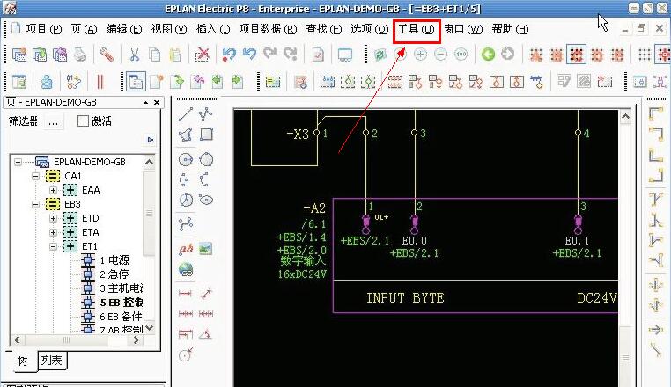The width and height of the screenshot is (671, 387).
Task: Close the page navigator panel
Action: click(157, 103)
